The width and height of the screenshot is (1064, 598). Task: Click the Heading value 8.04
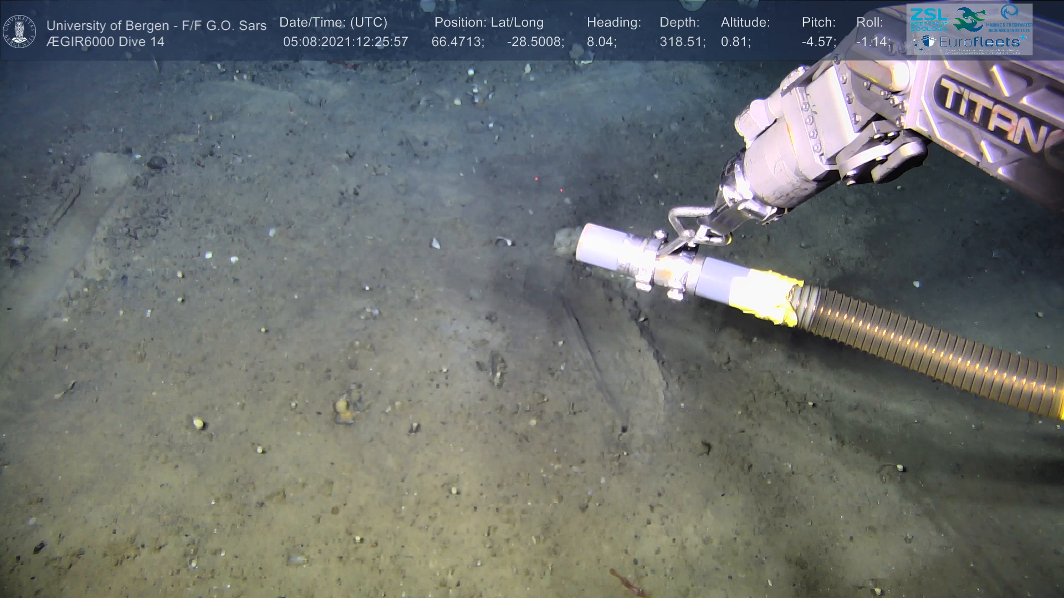point(601,42)
